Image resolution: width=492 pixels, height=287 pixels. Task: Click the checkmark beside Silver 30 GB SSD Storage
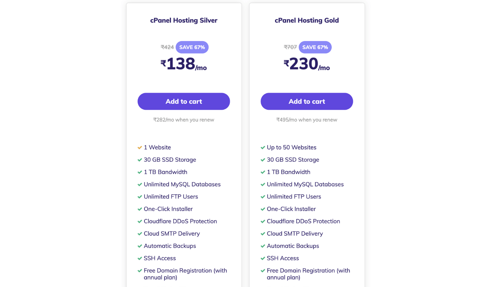click(140, 160)
